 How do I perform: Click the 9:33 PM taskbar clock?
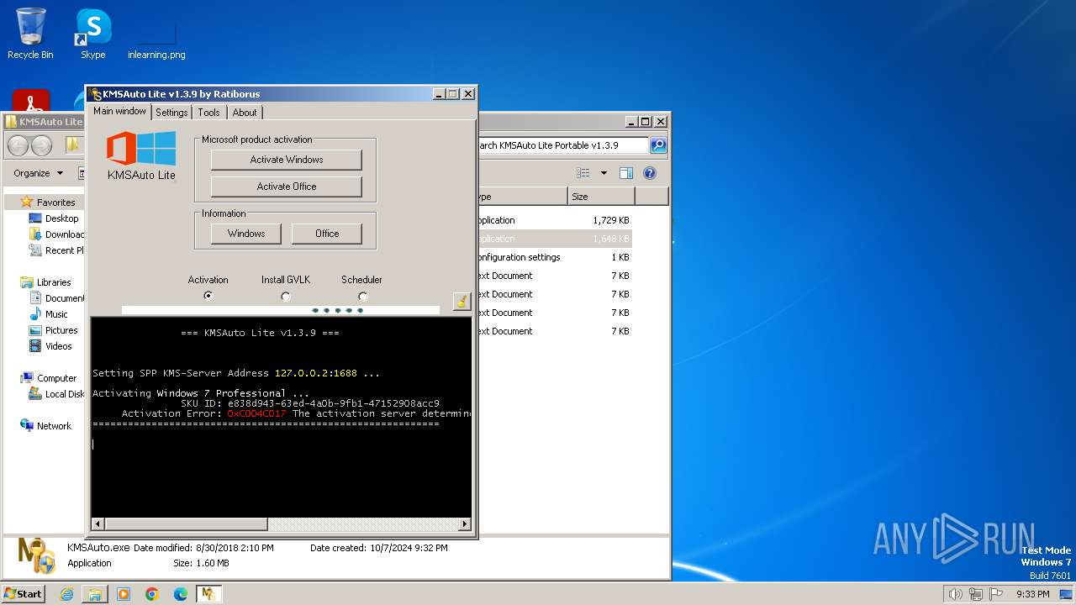1032,594
